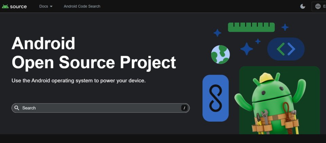This screenshot has width=326, height=143.
Task: Click the green ruler graphic
Action: [x=251, y=27]
